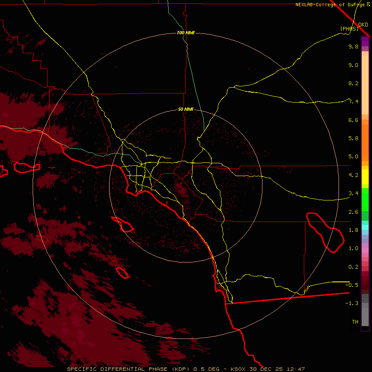372x372 pixels.
Task: Click the -1.3 scale value
Action: pos(352,303)
